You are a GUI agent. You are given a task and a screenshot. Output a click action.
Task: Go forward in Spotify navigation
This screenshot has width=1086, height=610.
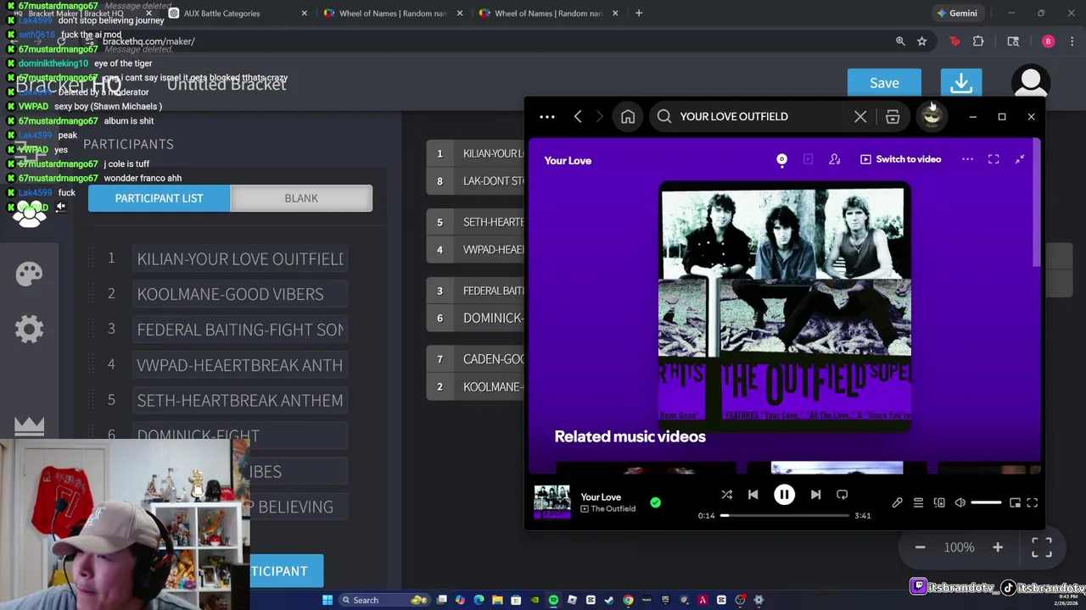599,117
